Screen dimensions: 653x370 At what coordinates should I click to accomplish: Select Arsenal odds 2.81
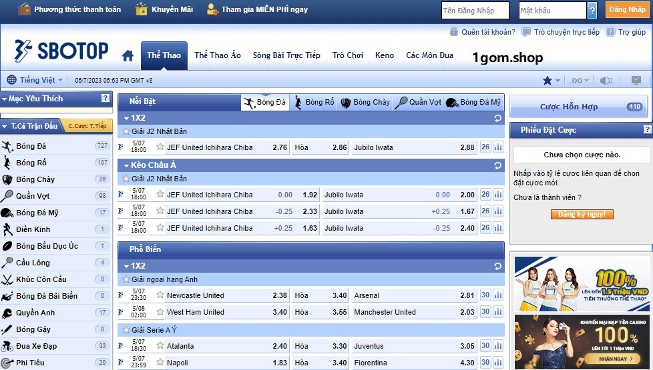467,295
